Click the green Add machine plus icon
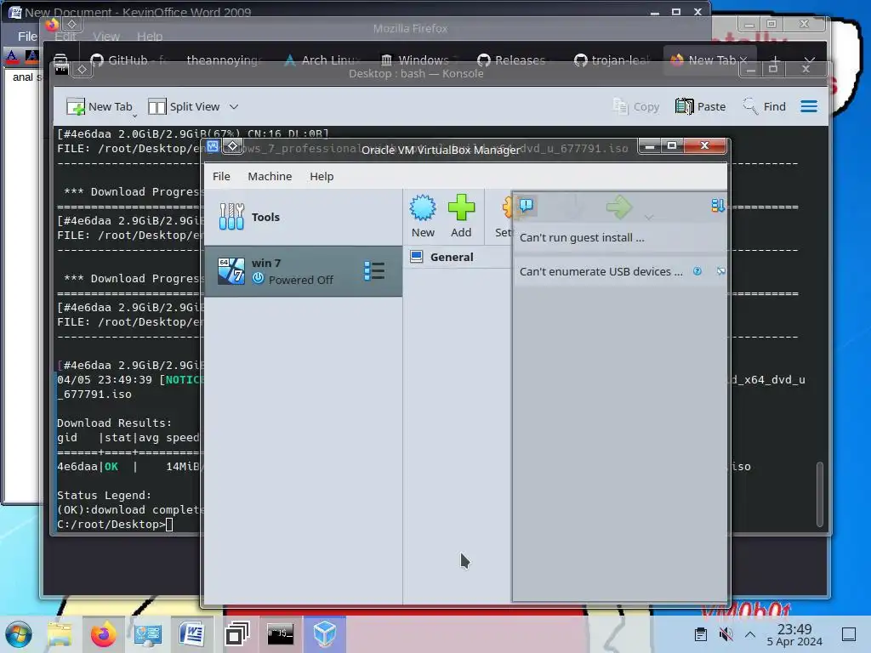The width and height of the screenshot is (871, 653). [x=461, y=207]
